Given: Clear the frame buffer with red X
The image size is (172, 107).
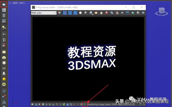Looking at the screenshot, I should [106, 13].
